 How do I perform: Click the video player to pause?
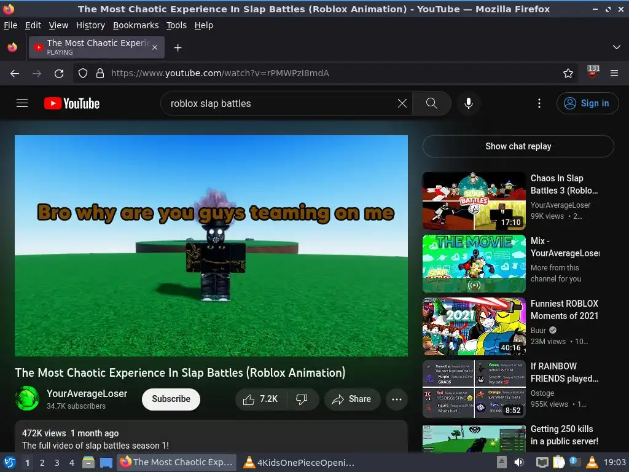pyautogui.click(x=211, y=246)
